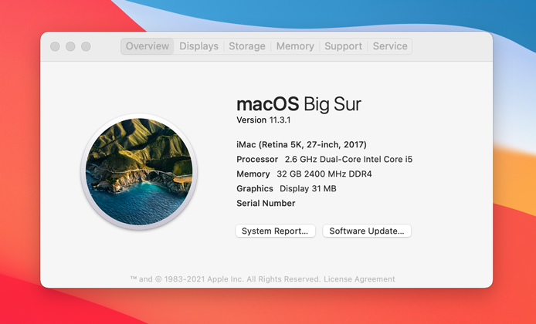
Task: Switch to the Overview tab
Action: [x=147, y=46]
